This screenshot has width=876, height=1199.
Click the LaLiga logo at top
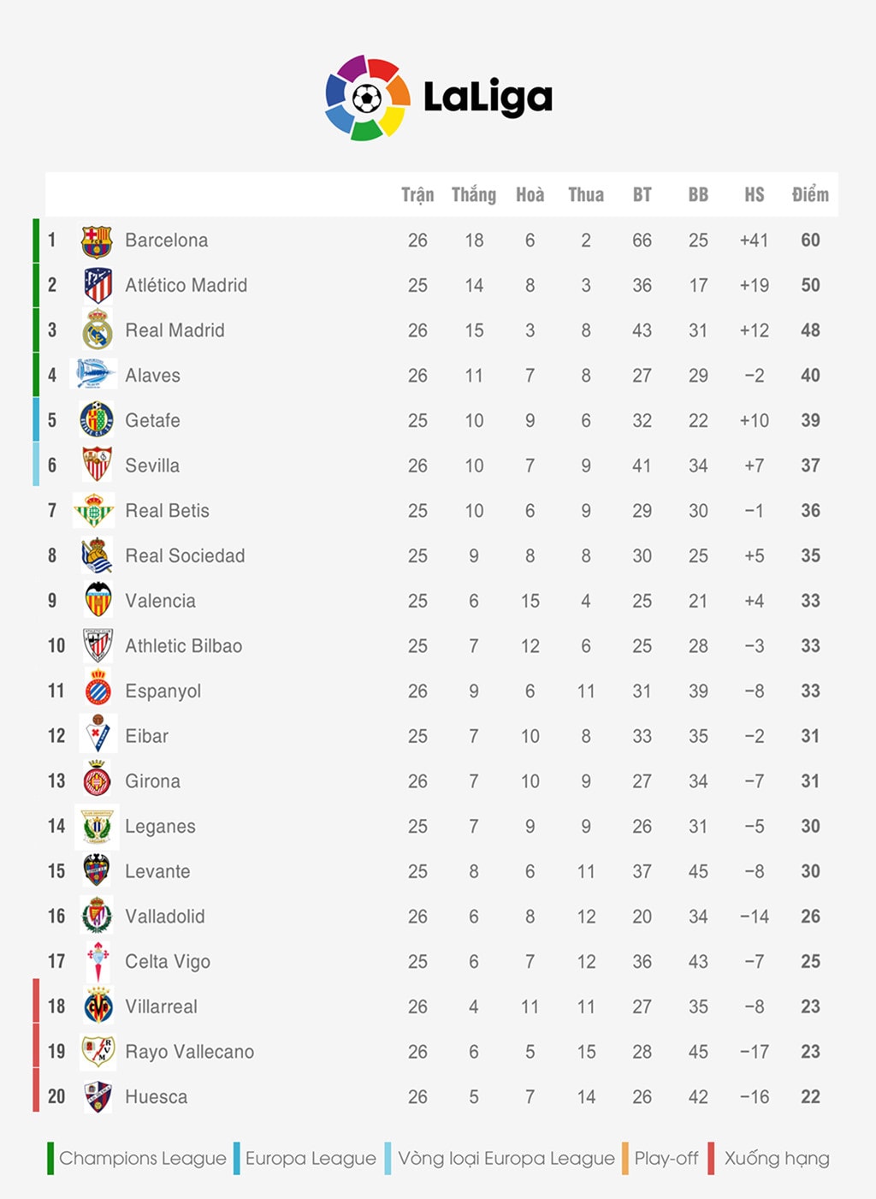[x=438, y=98]
